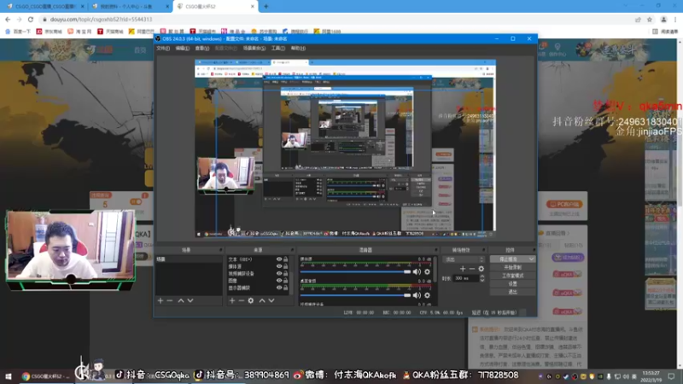The width and height of the screenshot is (683, 384).
Task: Hide the 图像 source
Action: [x=279, y=281]
